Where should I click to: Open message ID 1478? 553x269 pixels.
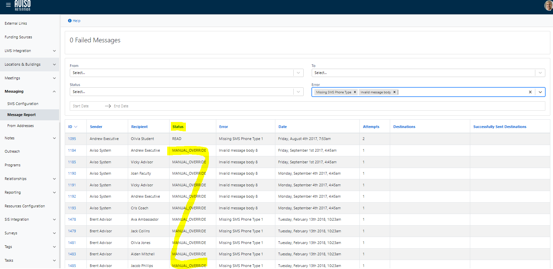pyautogui.click(x=72, y=219)
